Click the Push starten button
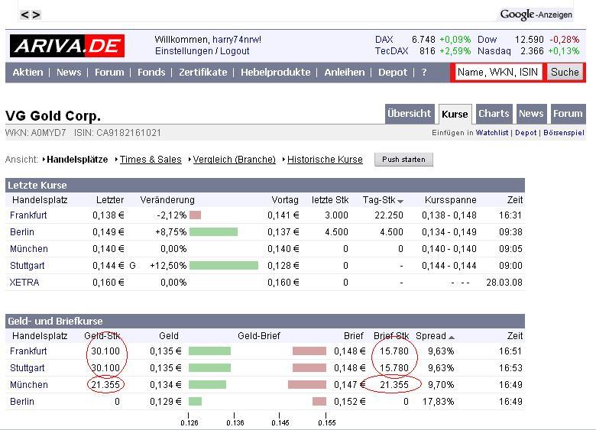 [403, 160]
